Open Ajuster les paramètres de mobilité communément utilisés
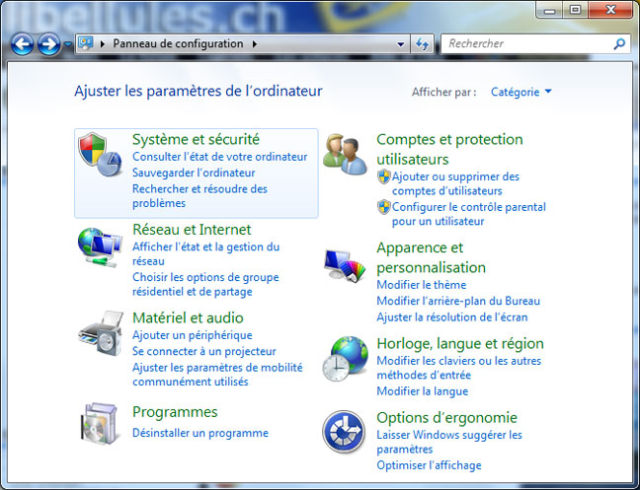640x490 pixels. [x=217, y=375]
